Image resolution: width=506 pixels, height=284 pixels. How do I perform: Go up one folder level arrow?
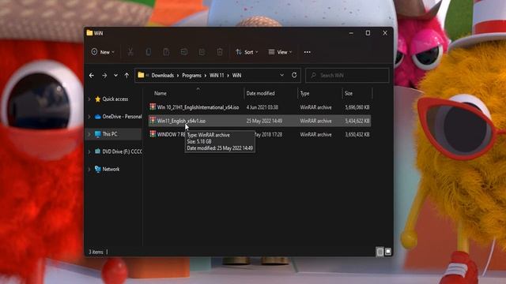point(126,76)
